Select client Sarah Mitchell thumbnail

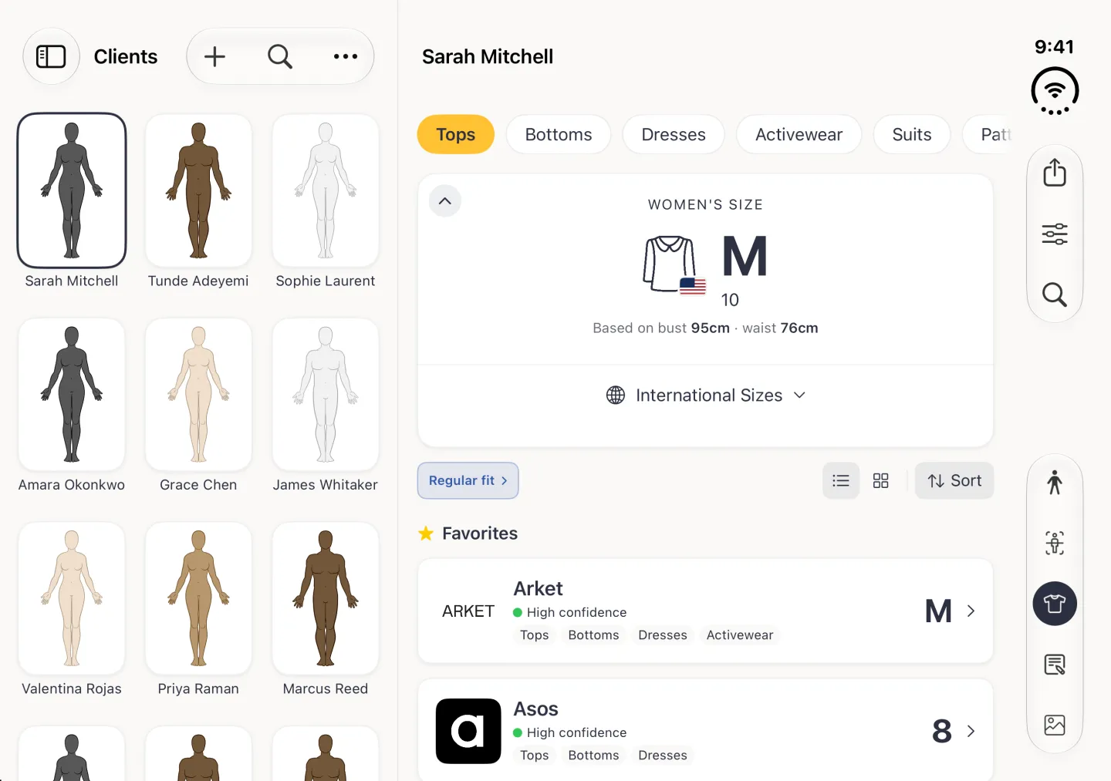tap(72, 190)
